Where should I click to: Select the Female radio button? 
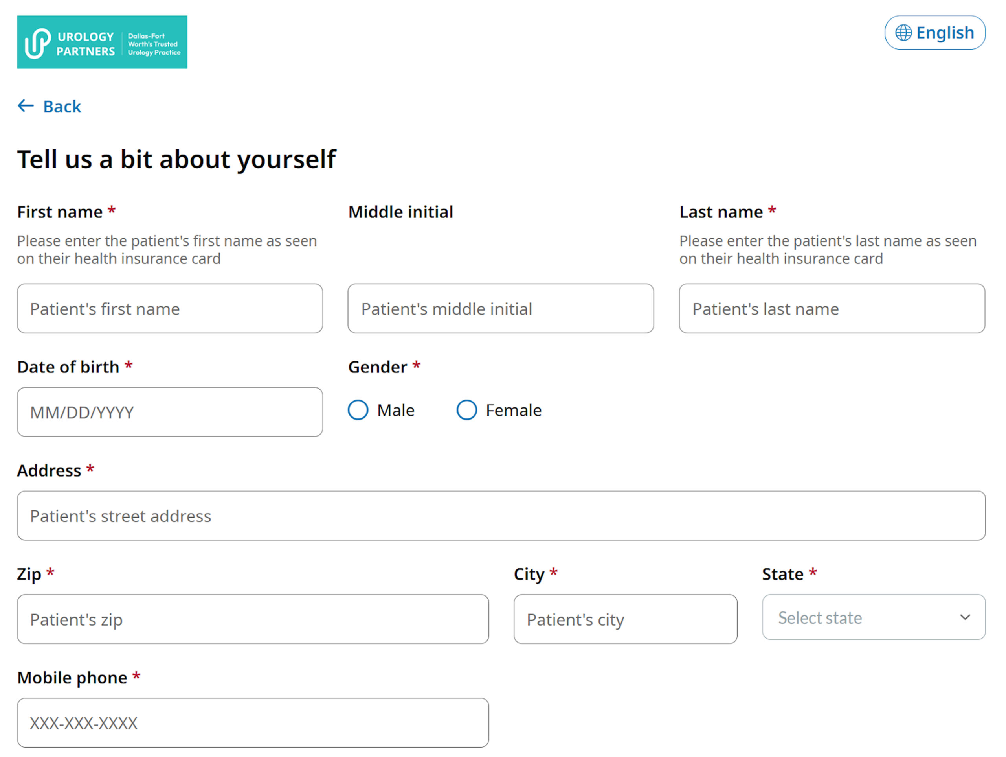click(x=466, y=410)
